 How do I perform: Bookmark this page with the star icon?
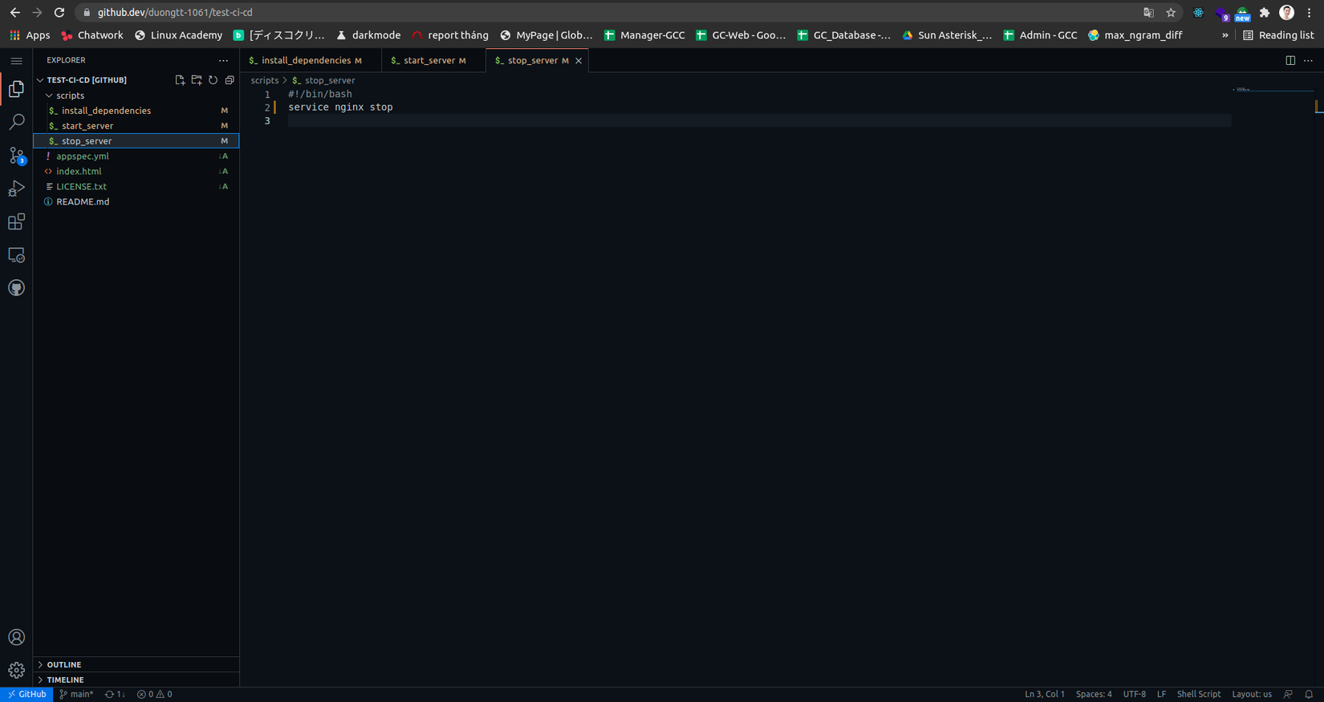(1171, 13)
